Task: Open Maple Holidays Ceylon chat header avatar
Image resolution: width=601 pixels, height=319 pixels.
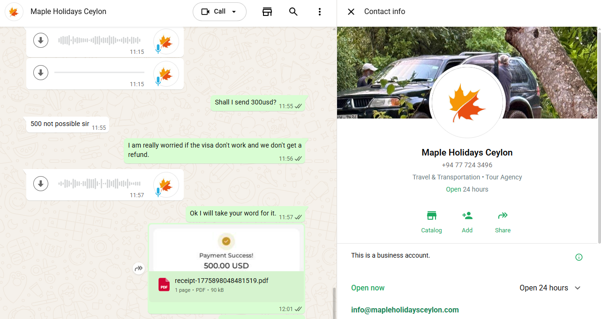Action: (x=14, y=12)
